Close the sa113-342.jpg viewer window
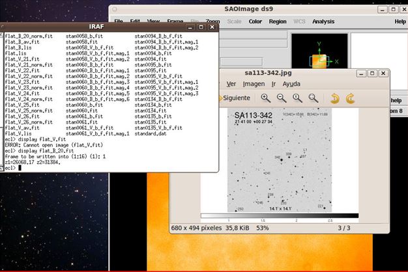This screenshot has height=272, width=408. pyautogui.click(x=383, y=74)
